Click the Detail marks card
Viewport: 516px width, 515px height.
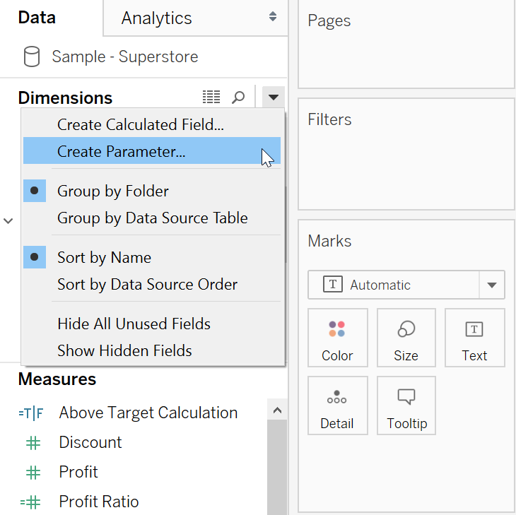click(337, 406)
